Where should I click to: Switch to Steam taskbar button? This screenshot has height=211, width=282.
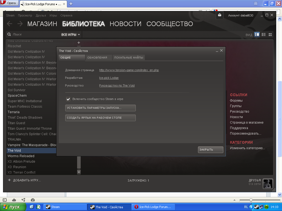coord(65,207)
